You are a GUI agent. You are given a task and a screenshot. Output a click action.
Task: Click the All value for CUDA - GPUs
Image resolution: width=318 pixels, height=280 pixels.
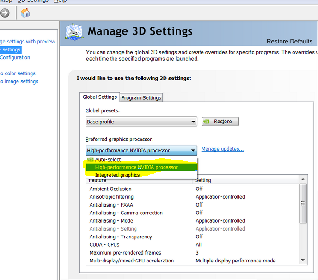point(199,245)
